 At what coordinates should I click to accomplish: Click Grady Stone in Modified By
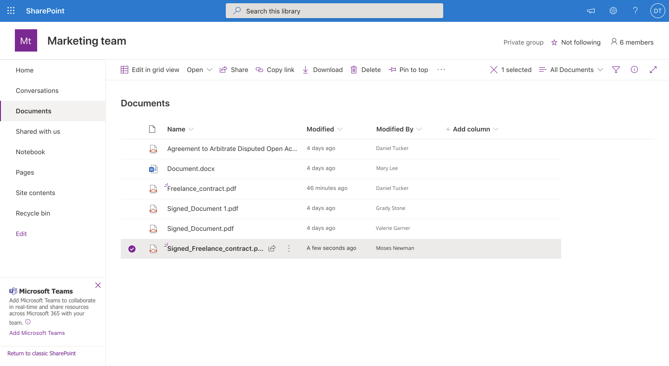391,208
